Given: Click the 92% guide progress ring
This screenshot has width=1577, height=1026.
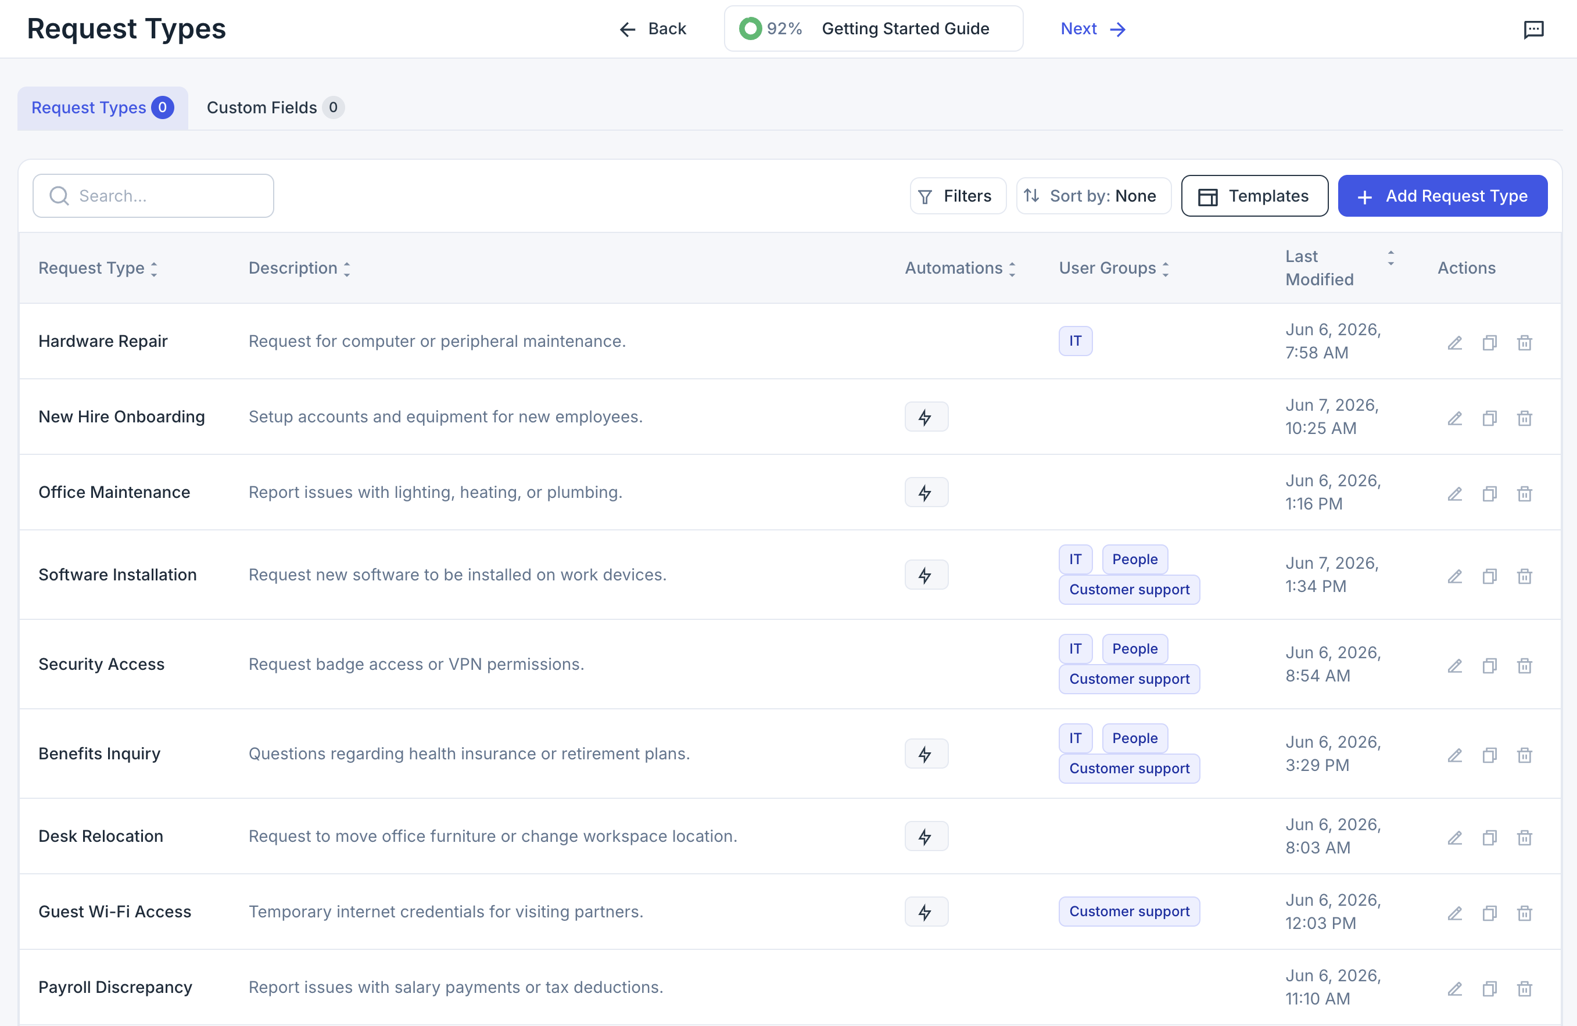Looking at the screenshot, I should (x=750, y=29).
